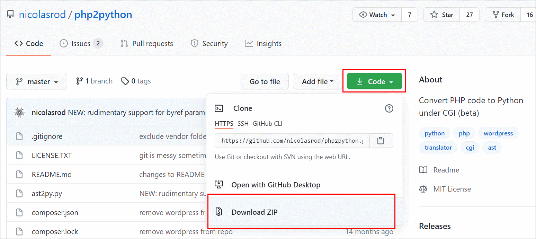This screenshot has width=536, height=239.
Task: Open the .gitignore file
Action: pos(47,136)
